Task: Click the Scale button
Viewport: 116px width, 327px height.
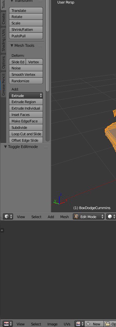Action: (x=26, y=23)
